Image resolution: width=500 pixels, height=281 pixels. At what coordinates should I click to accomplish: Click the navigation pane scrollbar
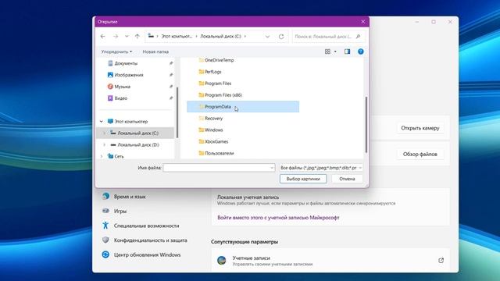pos(177,112)
